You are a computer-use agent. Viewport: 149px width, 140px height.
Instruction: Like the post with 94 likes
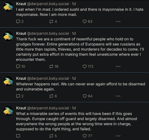tap(88, 96)
